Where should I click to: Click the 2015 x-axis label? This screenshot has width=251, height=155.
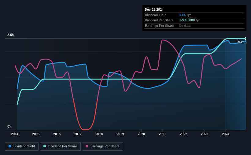[36, 134]
